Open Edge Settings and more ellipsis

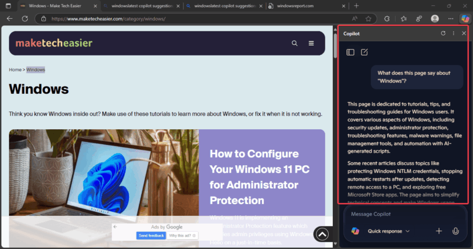451,19
